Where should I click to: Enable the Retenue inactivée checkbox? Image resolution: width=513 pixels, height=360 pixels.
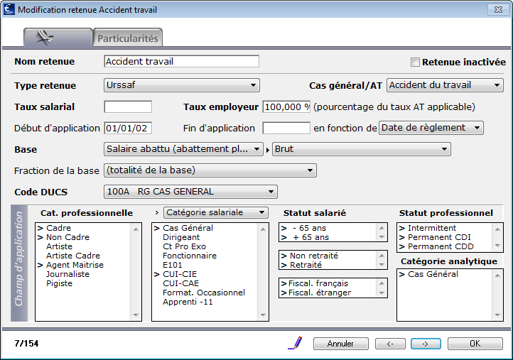click(415, 62)
